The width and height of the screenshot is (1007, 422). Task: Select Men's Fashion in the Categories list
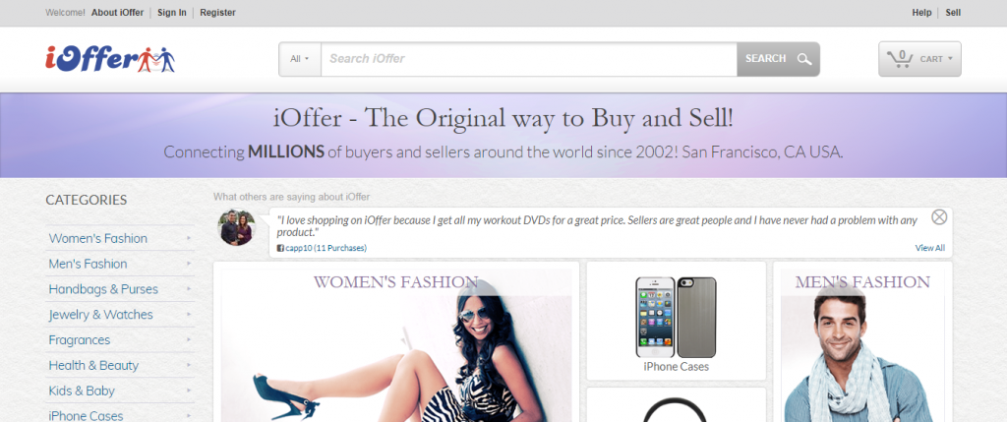(88, 264)
